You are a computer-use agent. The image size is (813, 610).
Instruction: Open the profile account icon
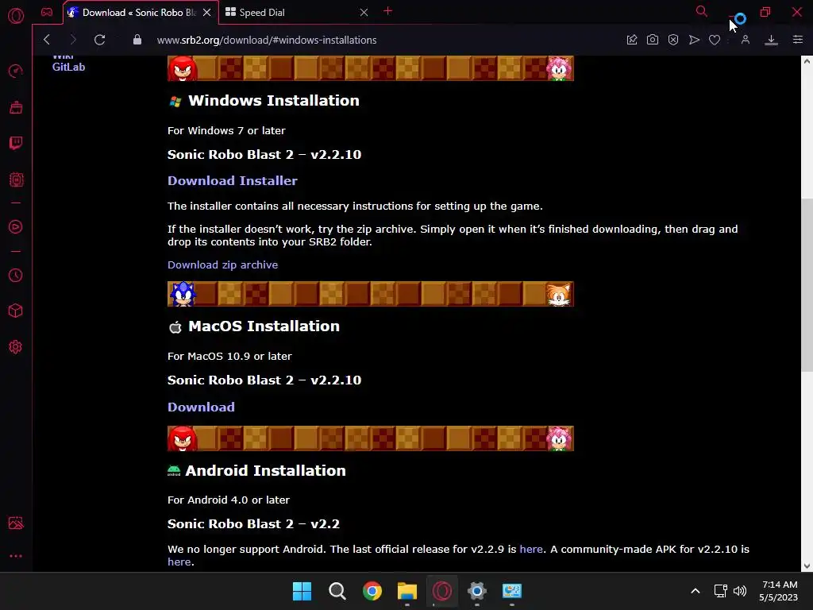click(x=745, y=40)
